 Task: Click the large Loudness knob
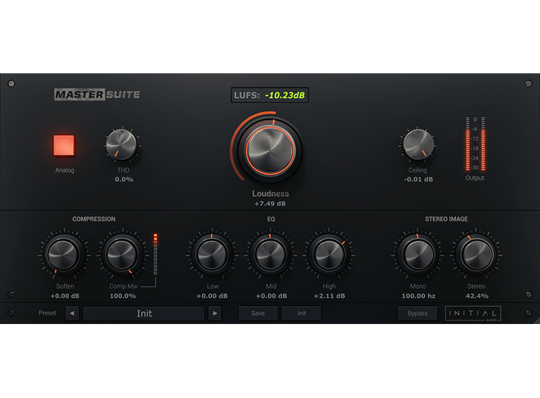(x=270, y=151)
